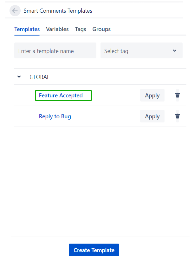Collapse the GLOBAL group chevron

[x=19, y=77]
